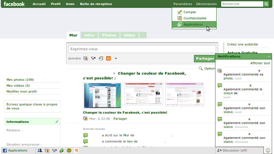Attach a link using the Joindre link icon
This screenshot has height=154, width=274.
[x=101, y=58]
